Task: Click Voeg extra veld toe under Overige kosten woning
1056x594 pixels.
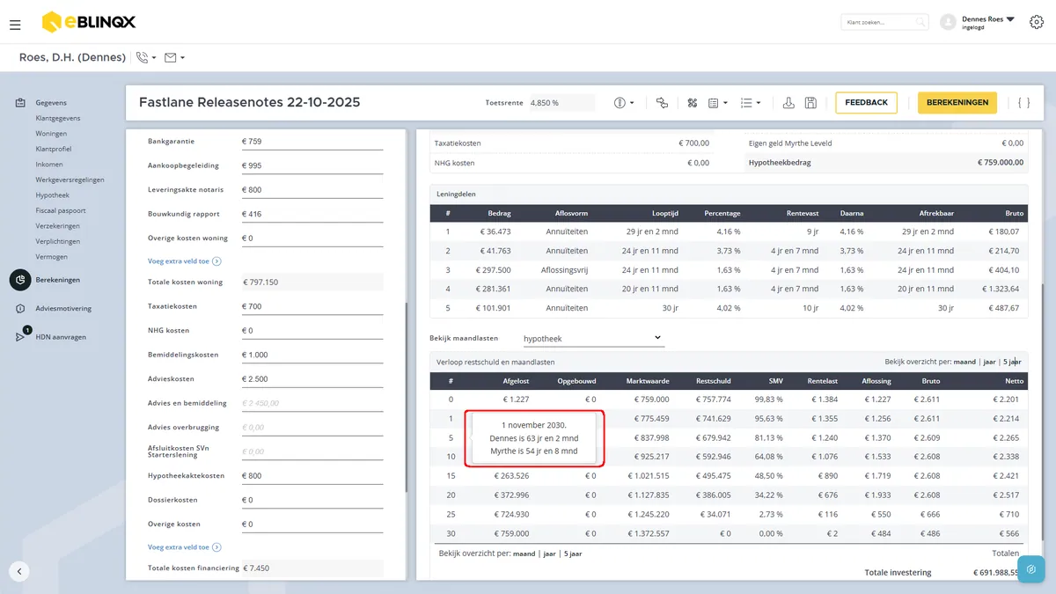Action: pyautogui.click(x=184, y=261)
